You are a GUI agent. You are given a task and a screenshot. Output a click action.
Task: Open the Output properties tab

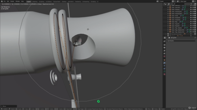pyautogui.click(x=164, y=48)
